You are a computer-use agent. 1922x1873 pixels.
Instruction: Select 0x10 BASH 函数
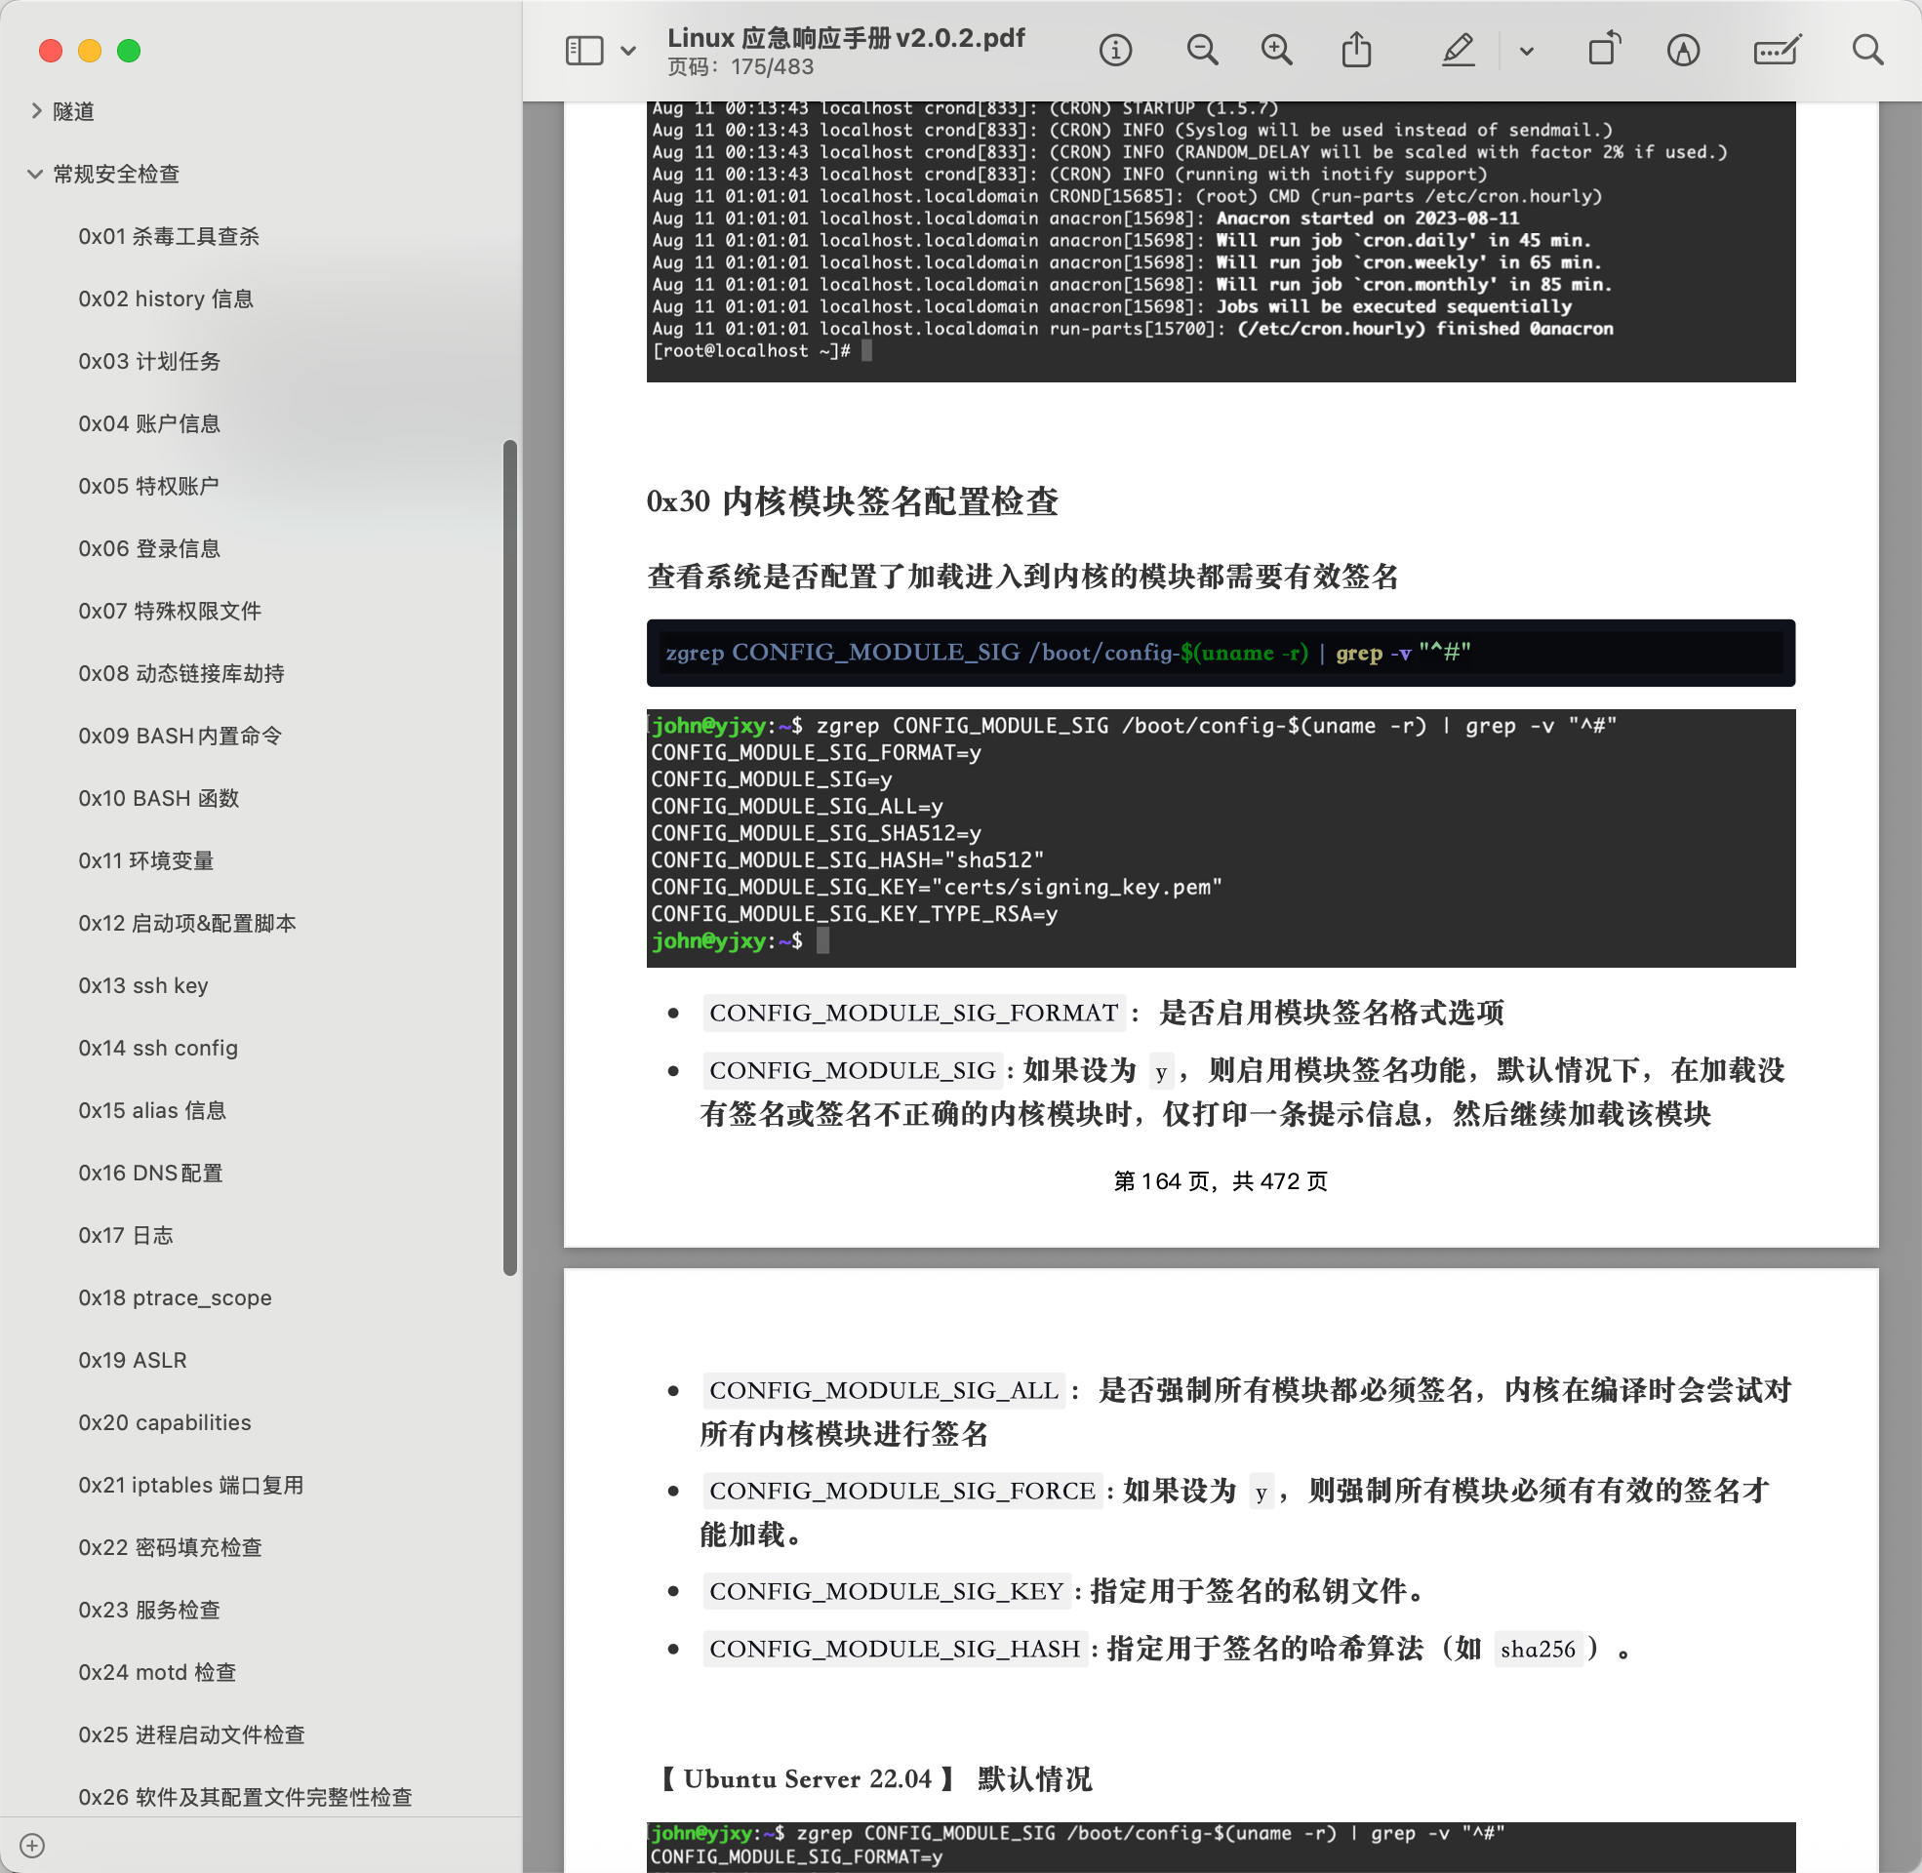tap(159, 799)
